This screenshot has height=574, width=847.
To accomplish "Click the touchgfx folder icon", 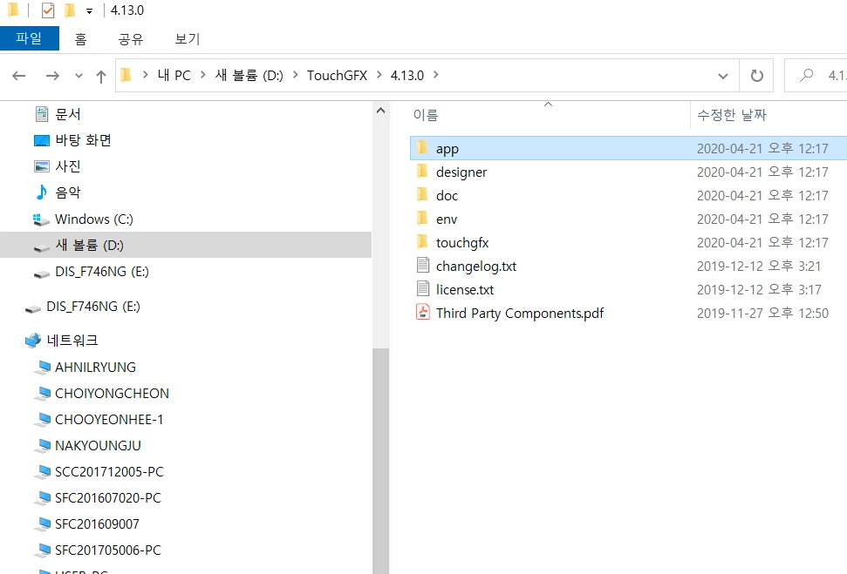I will 422,241.
